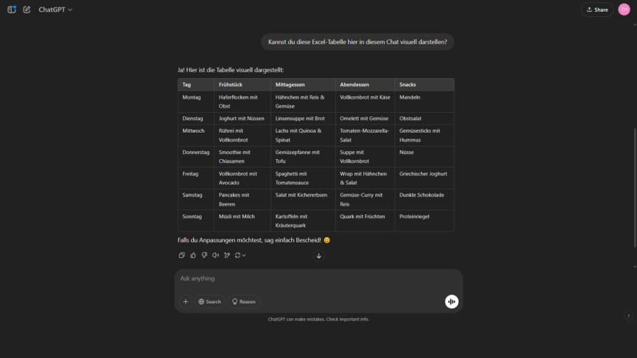Give the response a thumbs up
637x358 pixels.
pos(193,256)
